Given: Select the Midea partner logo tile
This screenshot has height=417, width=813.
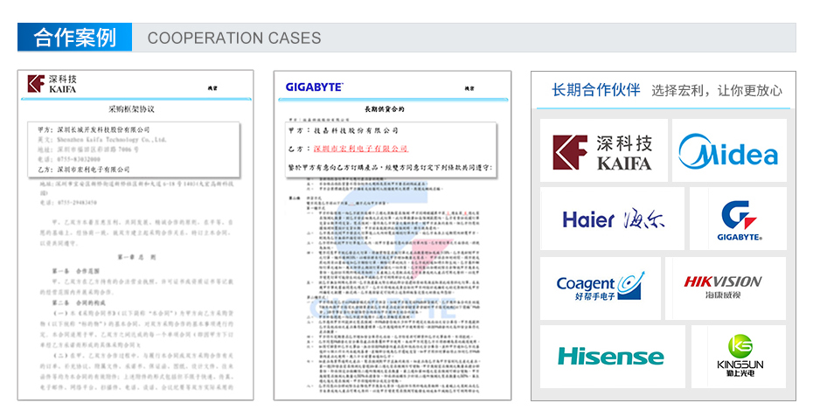Looking at the screenshot, I should [x=729, y=151].
